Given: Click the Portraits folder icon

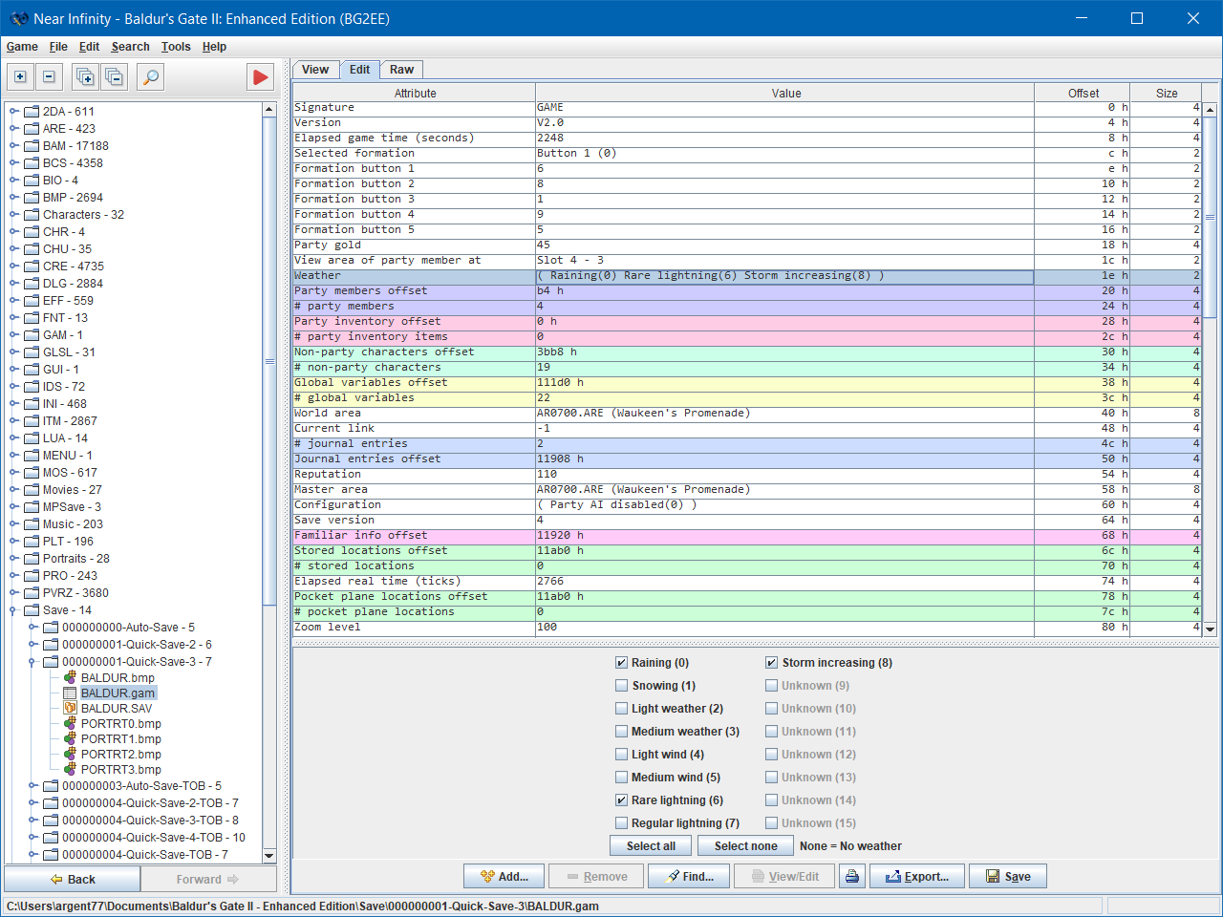Looking at the screenshot, I should click(x=32, y=559).
